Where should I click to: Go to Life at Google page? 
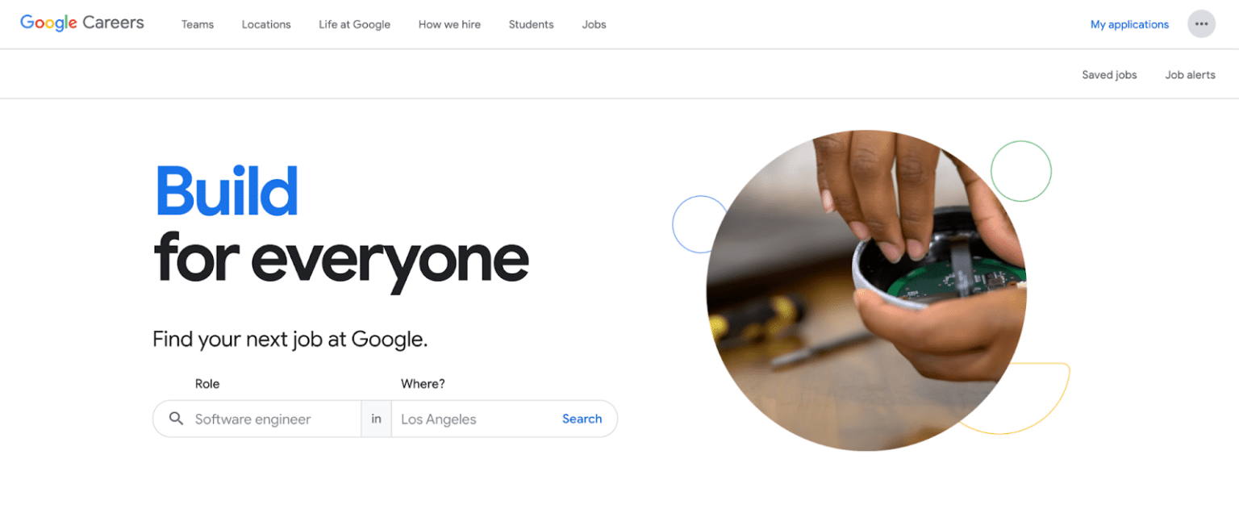click(354, 24)
